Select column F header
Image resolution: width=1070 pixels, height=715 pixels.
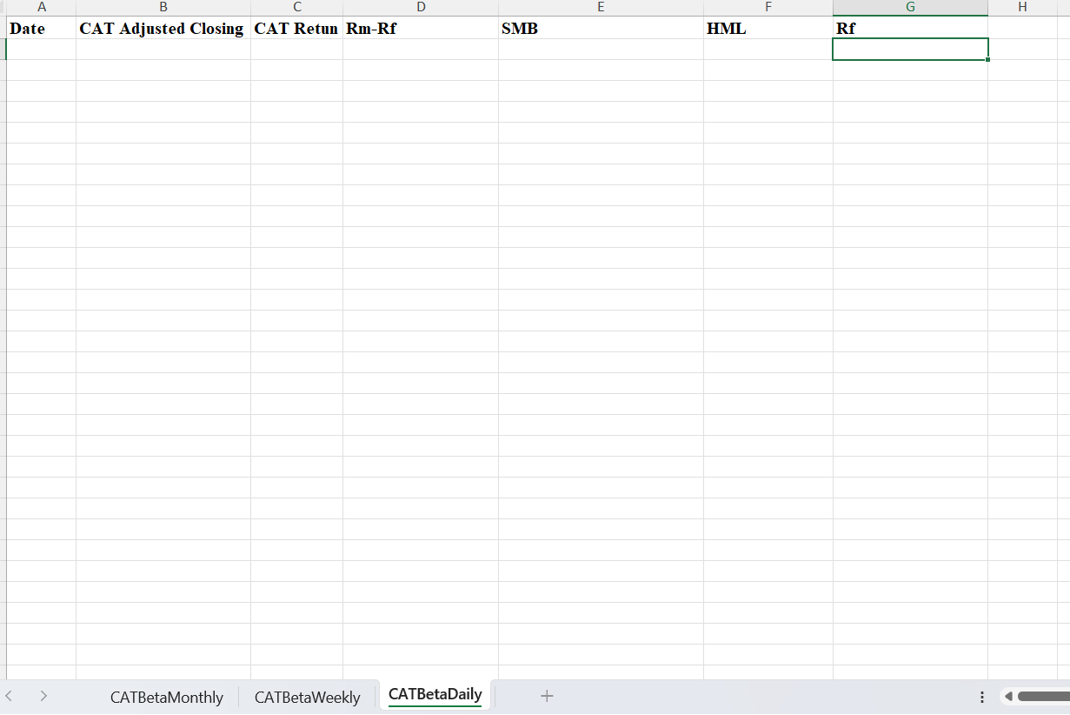pos(768,8)
